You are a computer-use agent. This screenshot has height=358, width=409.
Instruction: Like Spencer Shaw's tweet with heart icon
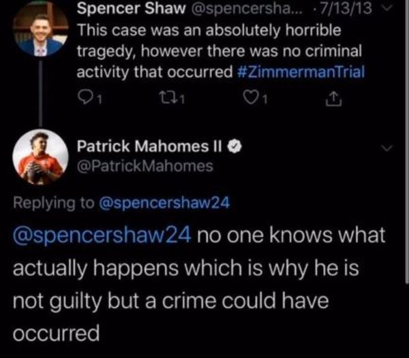(249, 98)
